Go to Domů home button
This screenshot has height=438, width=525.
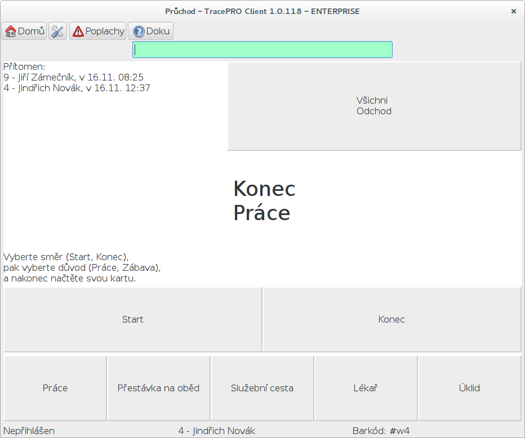(x=24, y=31)
